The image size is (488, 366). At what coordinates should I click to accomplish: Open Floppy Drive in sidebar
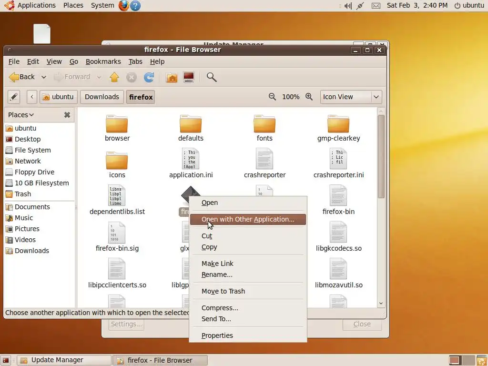(x=34, y=172)
